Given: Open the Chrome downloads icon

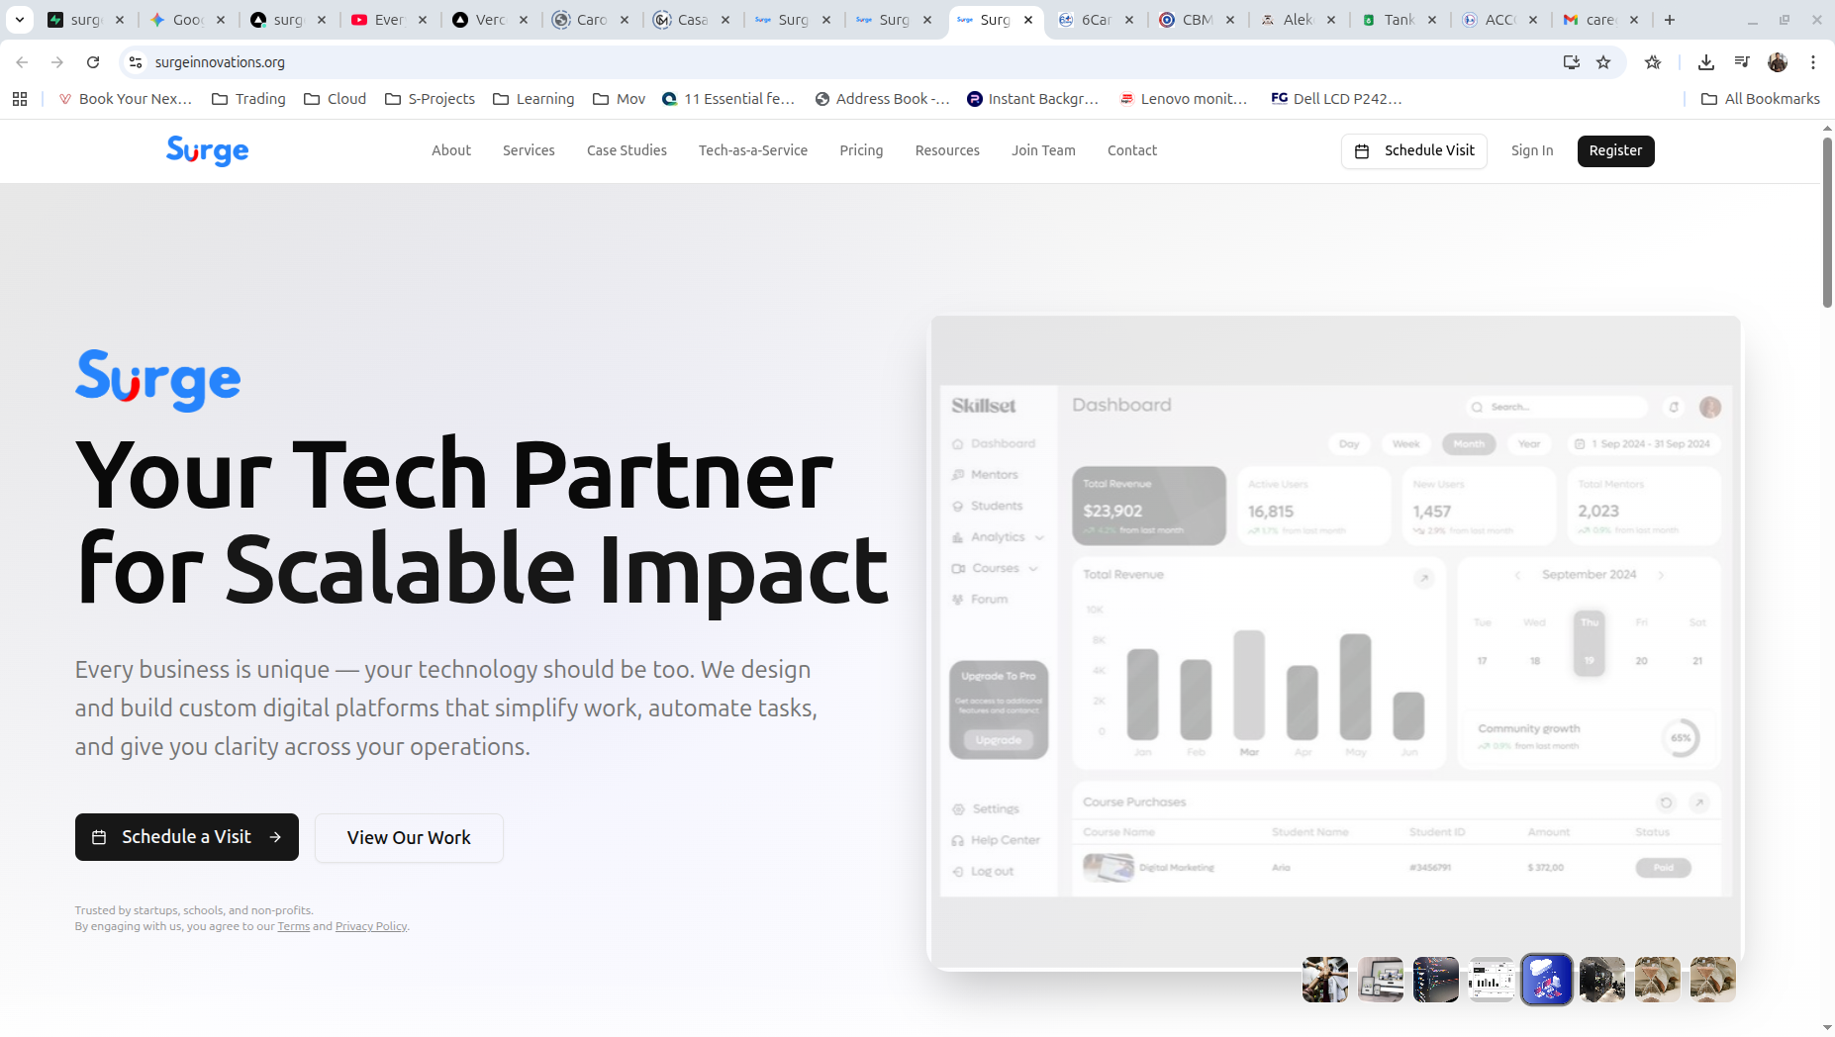Looking at the screenshot, I should 1706,62.
